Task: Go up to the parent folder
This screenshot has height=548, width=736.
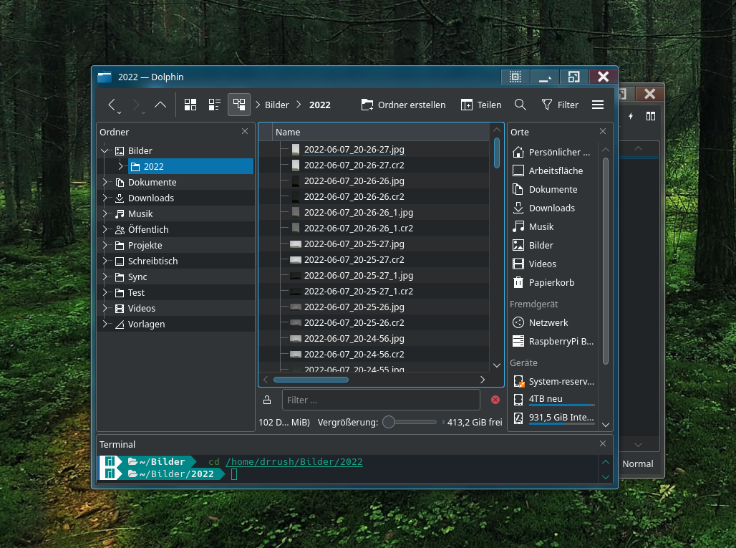Action: click(x=160, y=105)
